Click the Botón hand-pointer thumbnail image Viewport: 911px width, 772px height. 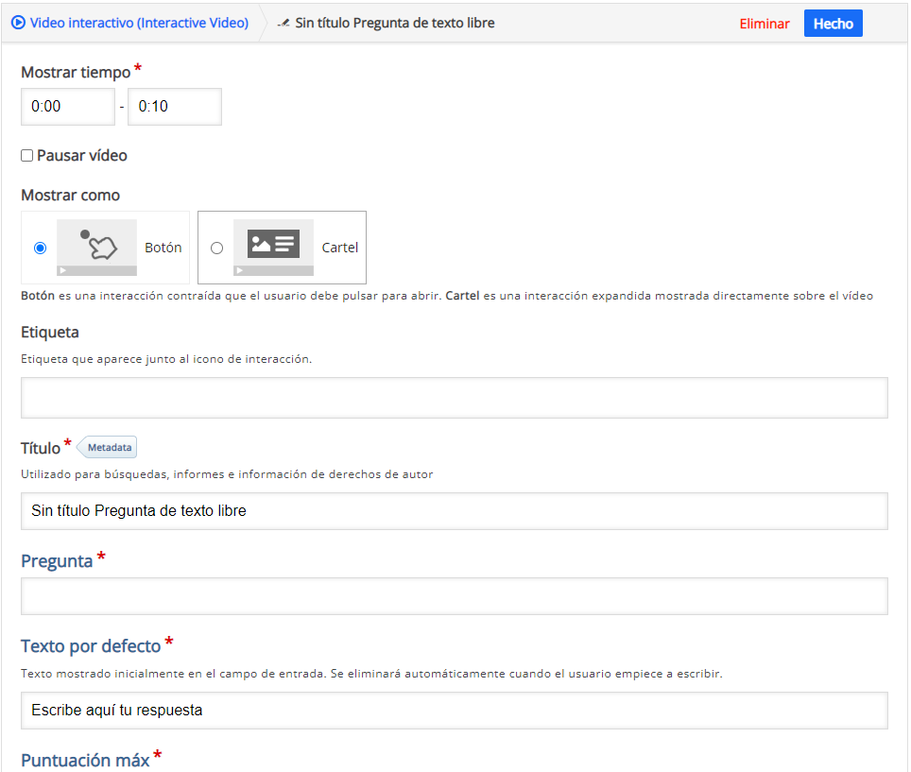tap(96, 247)
